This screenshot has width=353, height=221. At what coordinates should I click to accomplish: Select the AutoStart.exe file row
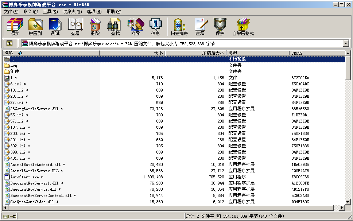[24, 177]
